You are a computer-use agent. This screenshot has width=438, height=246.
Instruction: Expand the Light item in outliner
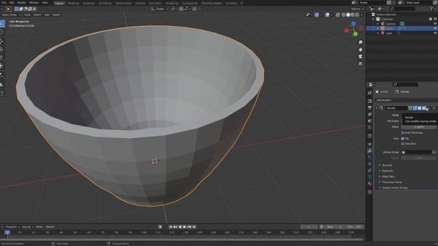(378, 33)
